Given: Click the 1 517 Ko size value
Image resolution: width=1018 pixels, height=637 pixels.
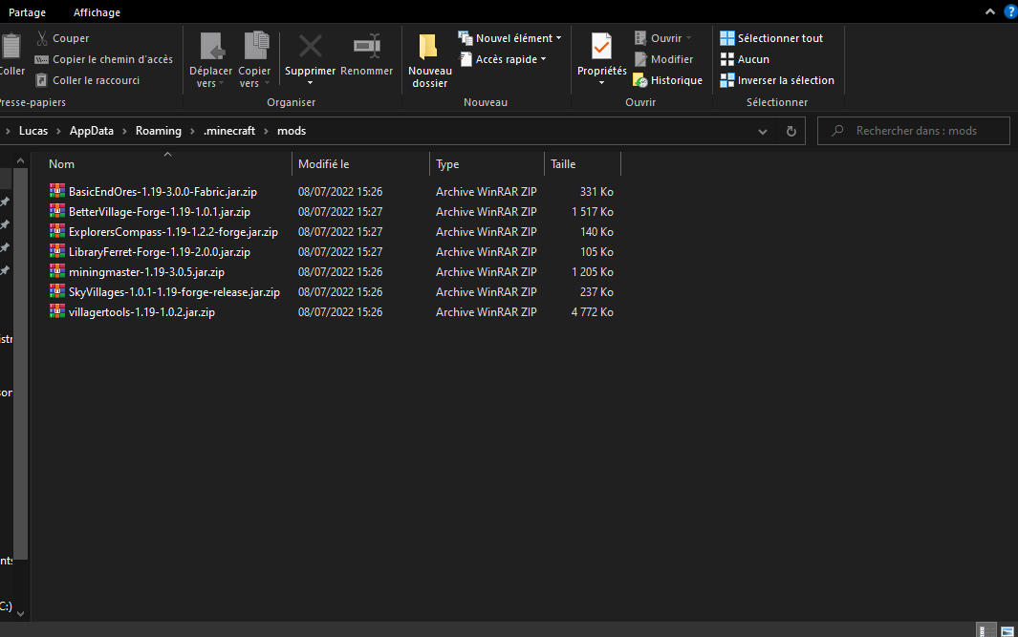Looking at the screenshot, I should click(592, 211).
